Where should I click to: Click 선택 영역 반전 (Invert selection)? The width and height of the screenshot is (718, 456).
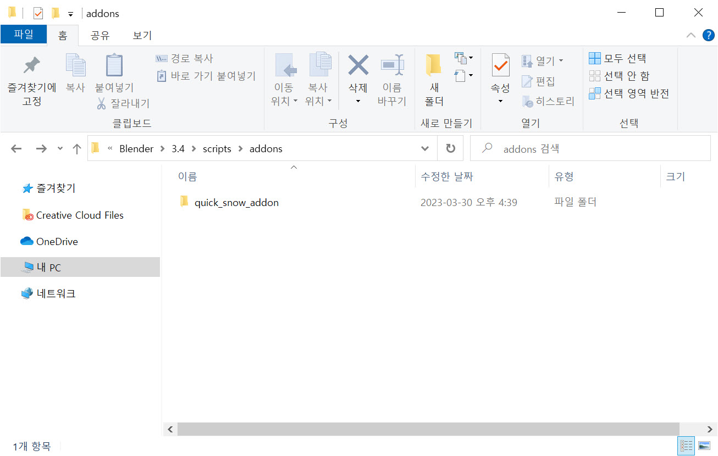click(x=629, y=93)
